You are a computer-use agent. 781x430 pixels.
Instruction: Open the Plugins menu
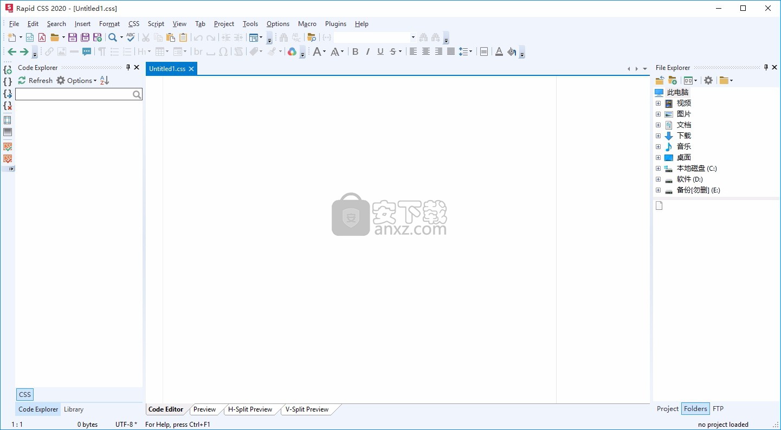[335, 24]
